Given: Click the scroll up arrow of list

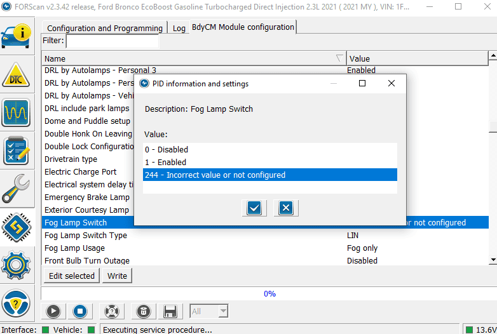Looking at the screenshot, I should [493, 56].
